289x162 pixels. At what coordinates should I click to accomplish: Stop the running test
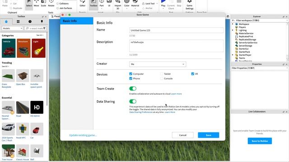point(179,4)
